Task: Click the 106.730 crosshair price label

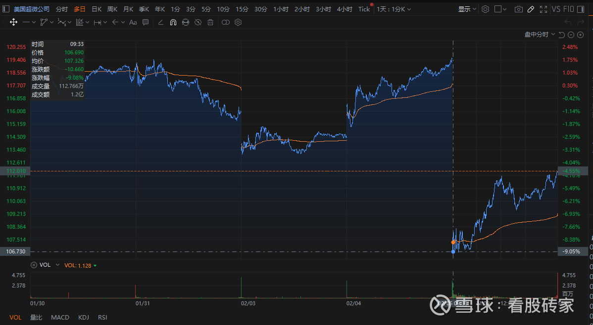Action: click(x=15, y=251)
